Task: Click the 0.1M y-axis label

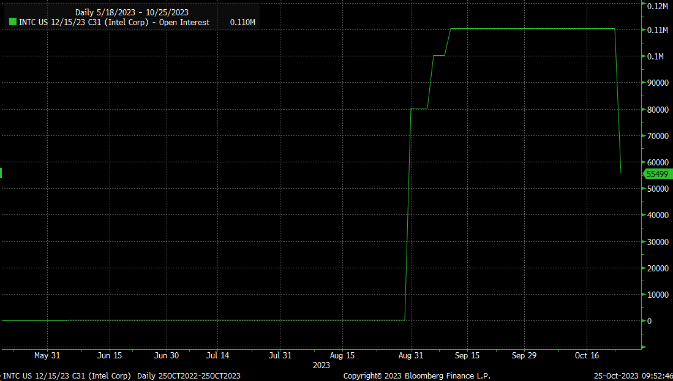Action: click(655, 57)
